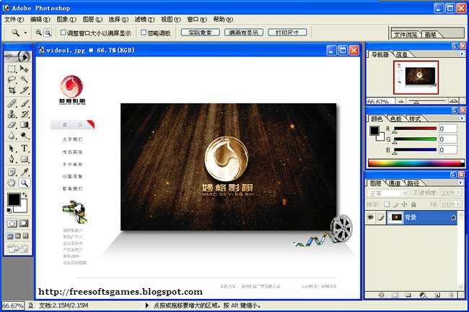This screenshot has height=312, width=469.
Task: Select the Type tool
Action: (x=25, y=149)
